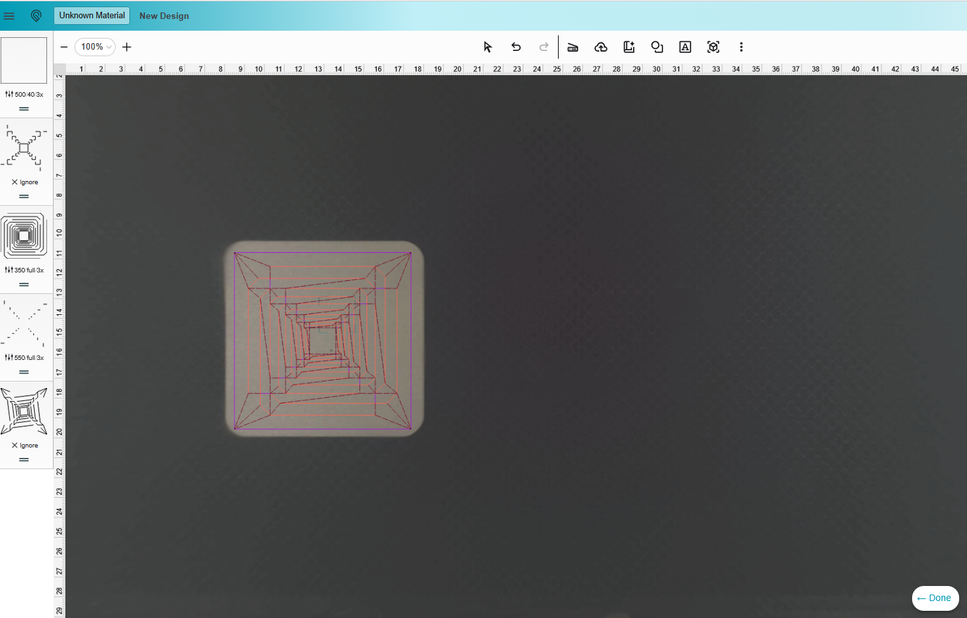Click the Glowforge logo icon
The width and height of the screenshot is (967, 618).
point(36,16)
